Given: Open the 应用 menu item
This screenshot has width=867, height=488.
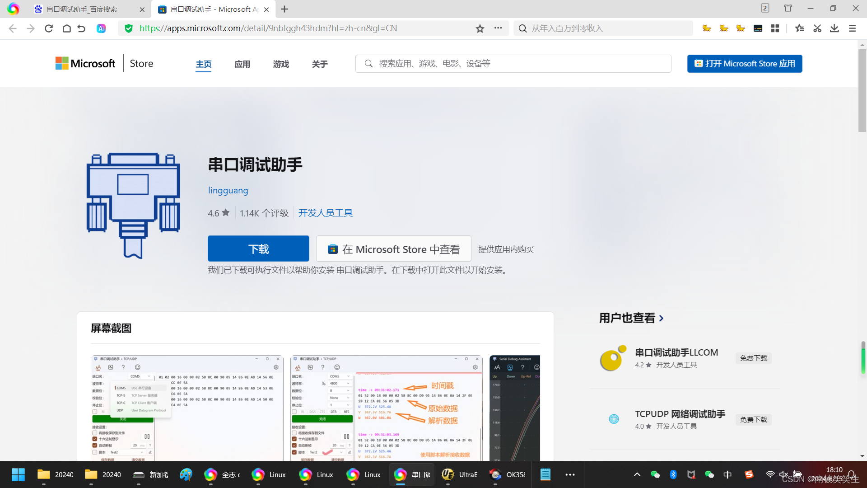Looking at the screenshot, I should pyautogui.click(x=242, y=64).
